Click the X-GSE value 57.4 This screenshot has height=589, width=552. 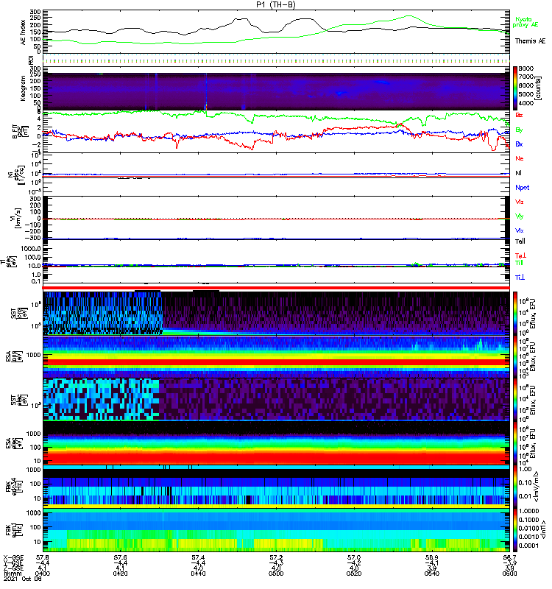tap(198, 557)
